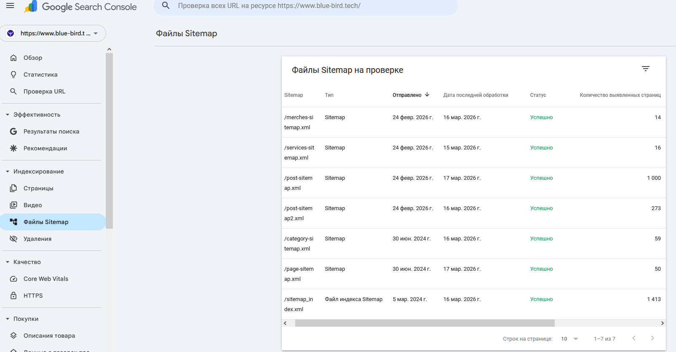Go to the next table page
This screenshot has width=676, height=352.
pos(652,339)
